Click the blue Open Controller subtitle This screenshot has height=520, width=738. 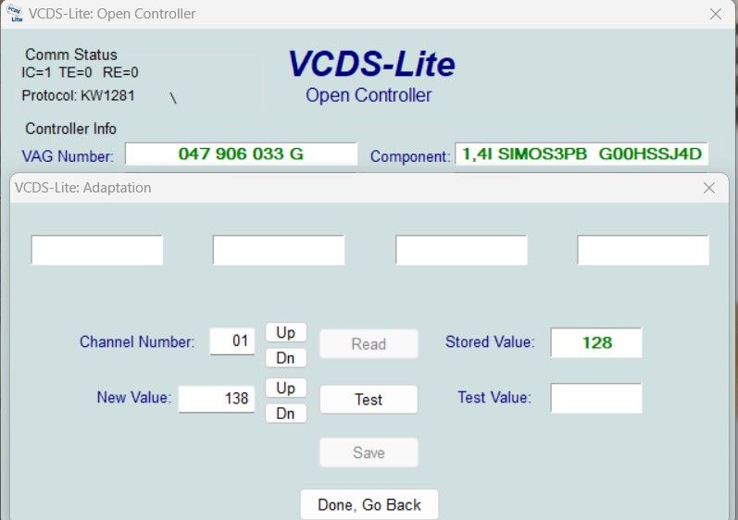click(369, 95)
